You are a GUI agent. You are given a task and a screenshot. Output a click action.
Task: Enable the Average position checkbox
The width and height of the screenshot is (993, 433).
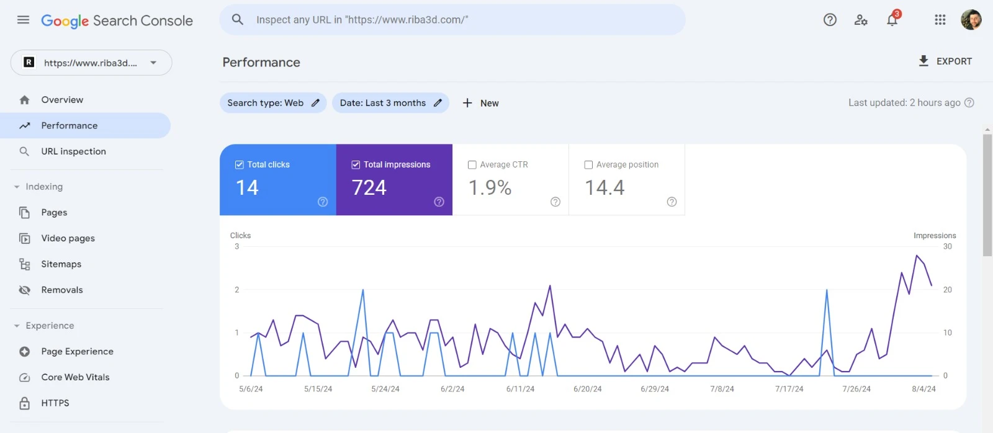tap(588, 164)
